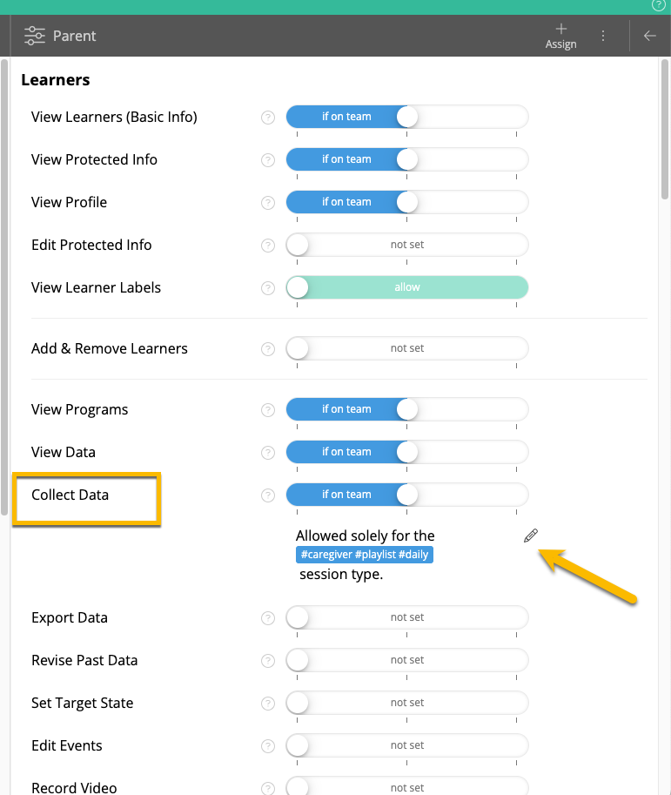Image resolution: width=671 pixels, height=795 pixels.
Task: Click help icon next to View Programs
Action: click(268, 410)
